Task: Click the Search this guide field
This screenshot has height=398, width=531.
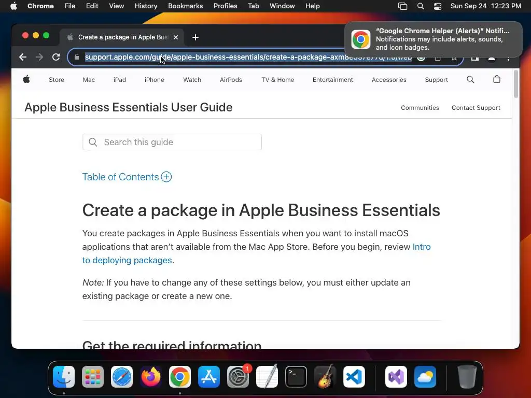Action: point(172,142)
